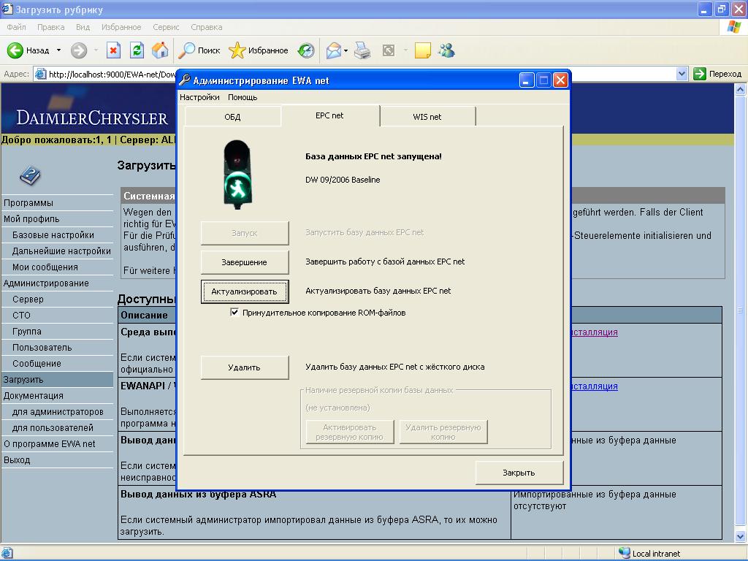Click the yellow note icon in the toolbar

point(423,50)
